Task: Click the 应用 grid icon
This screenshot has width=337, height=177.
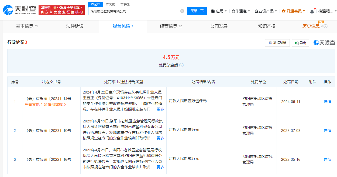Action: click(213, 11)
